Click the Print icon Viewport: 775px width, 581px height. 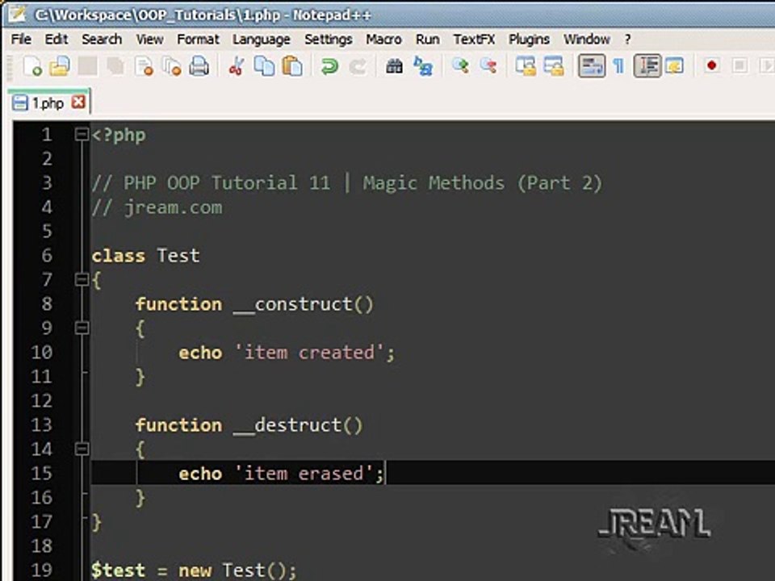(x=199, y=65)
